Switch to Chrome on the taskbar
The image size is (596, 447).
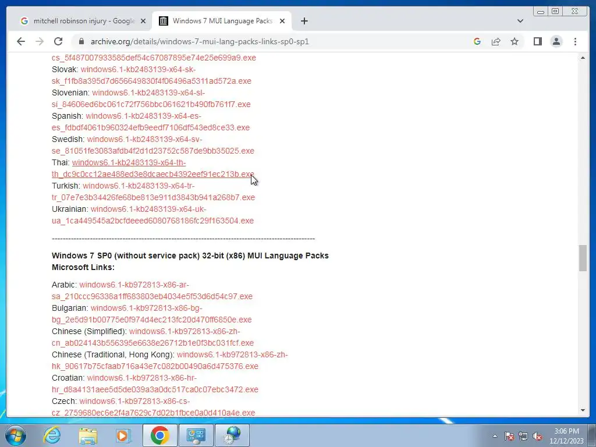(x=159, y=435)
